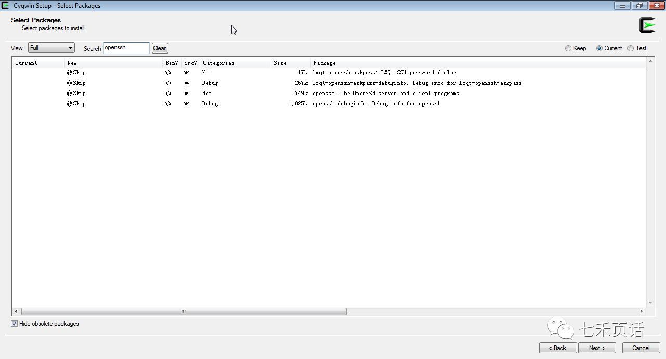666x359 pixels.
Task: Click the Bin? n/a checkbox cell for openssh row
Action: click(168, 94)
